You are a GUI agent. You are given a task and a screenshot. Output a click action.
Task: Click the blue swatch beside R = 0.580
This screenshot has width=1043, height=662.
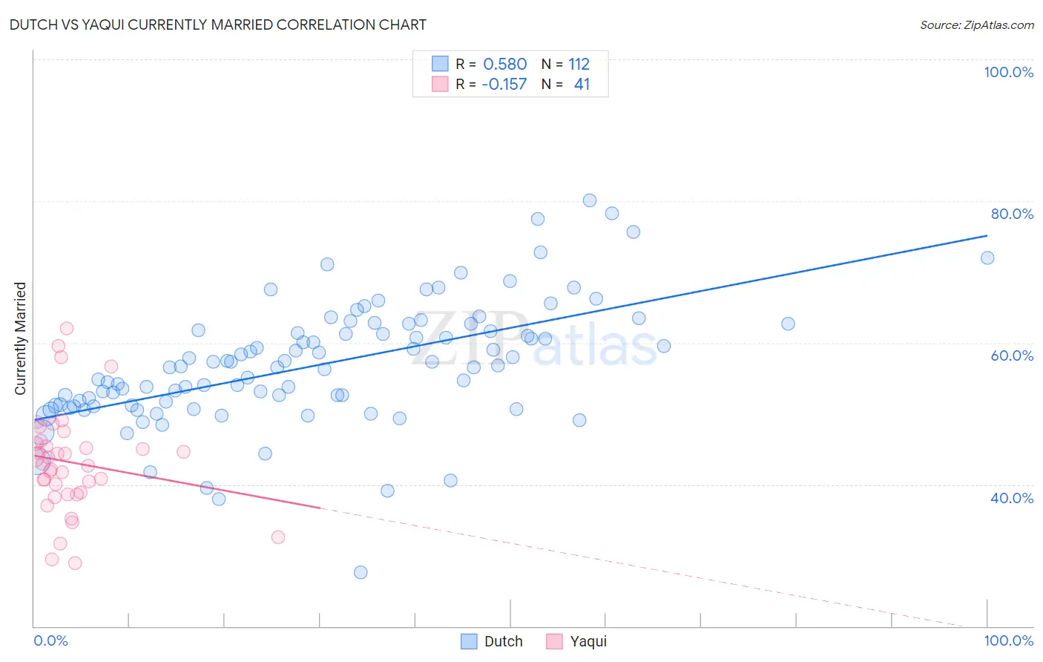[440, 64]
